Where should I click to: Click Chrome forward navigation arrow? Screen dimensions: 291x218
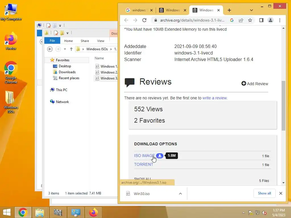(135, 20)
